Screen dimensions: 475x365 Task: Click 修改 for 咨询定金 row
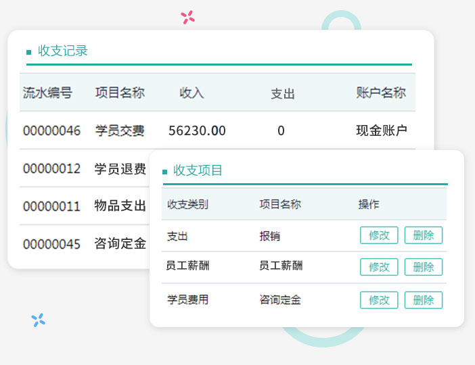click(x=379, y=300)
